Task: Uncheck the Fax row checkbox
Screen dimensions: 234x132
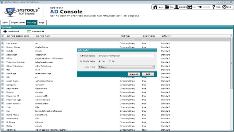Action: [3, 111]
